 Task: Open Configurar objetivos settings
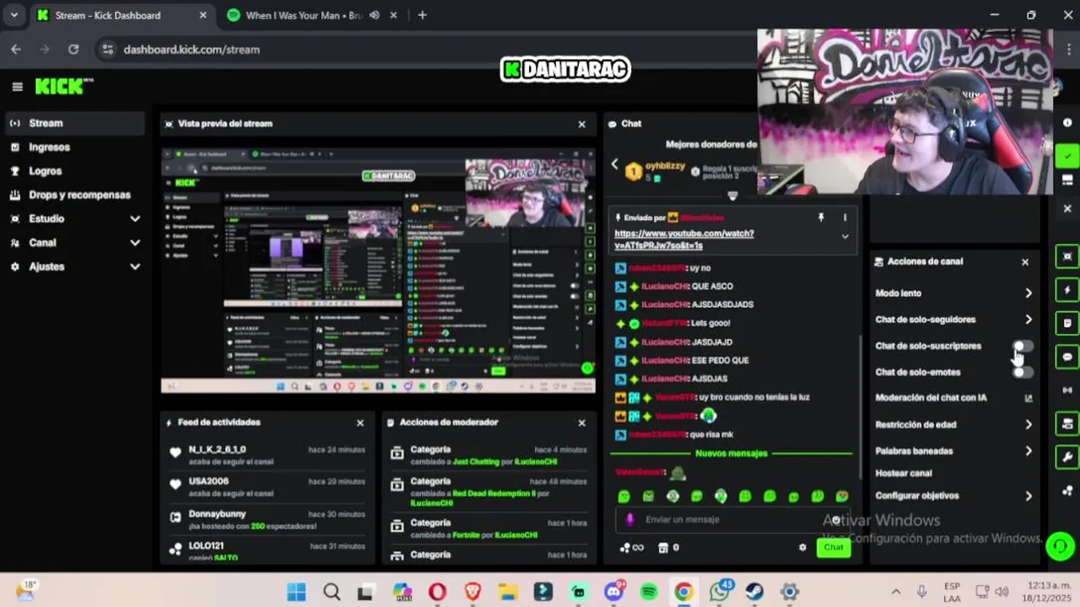(953, 496)
